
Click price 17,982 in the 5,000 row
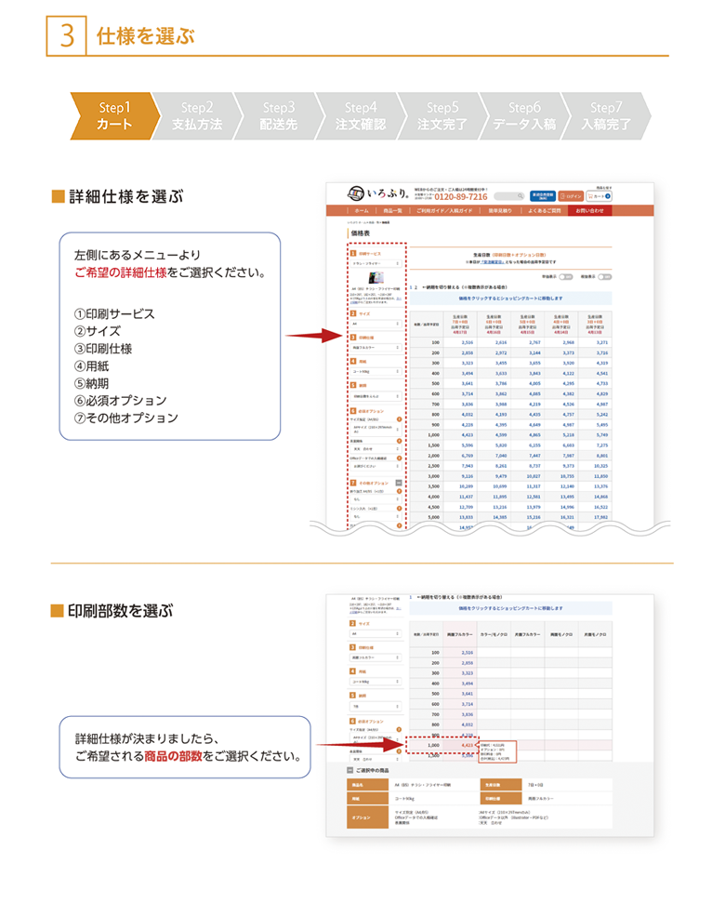pyautogui.click(x=600, y=517)
